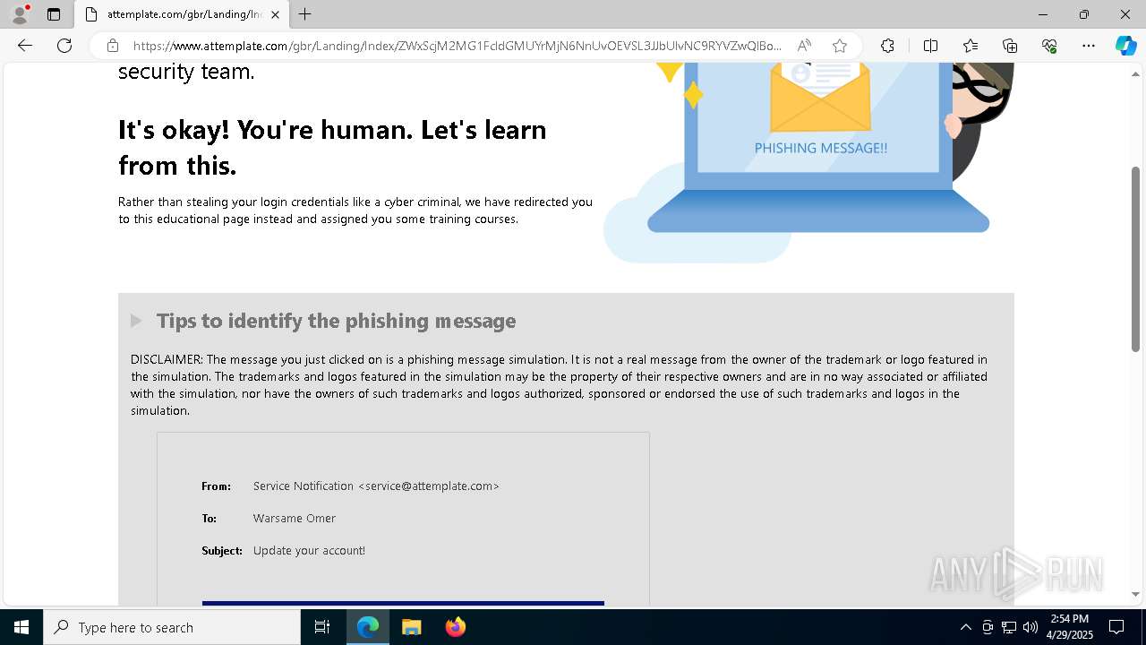Image resolution: width=1146 pixels, height=645 pixels.
Task: Open the notification center icon
Action: pos(1117,627)
